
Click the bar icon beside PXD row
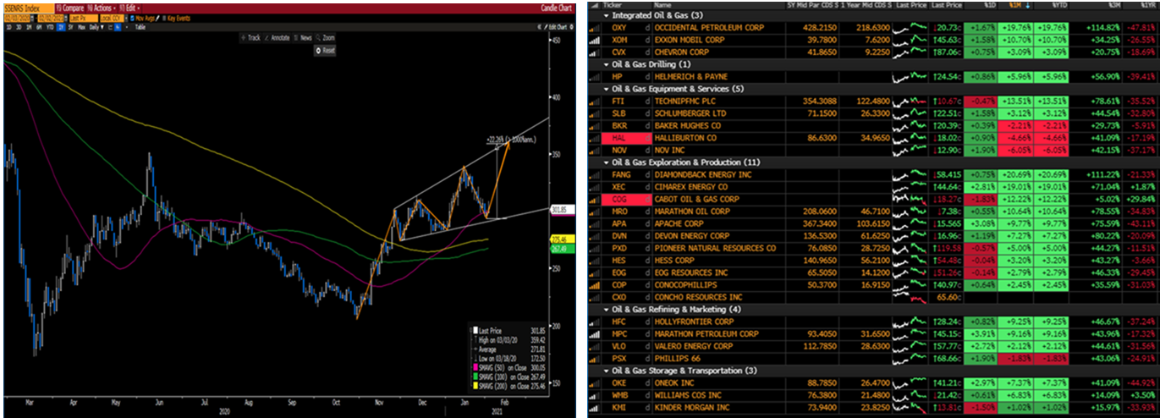[x=593, y=248]
